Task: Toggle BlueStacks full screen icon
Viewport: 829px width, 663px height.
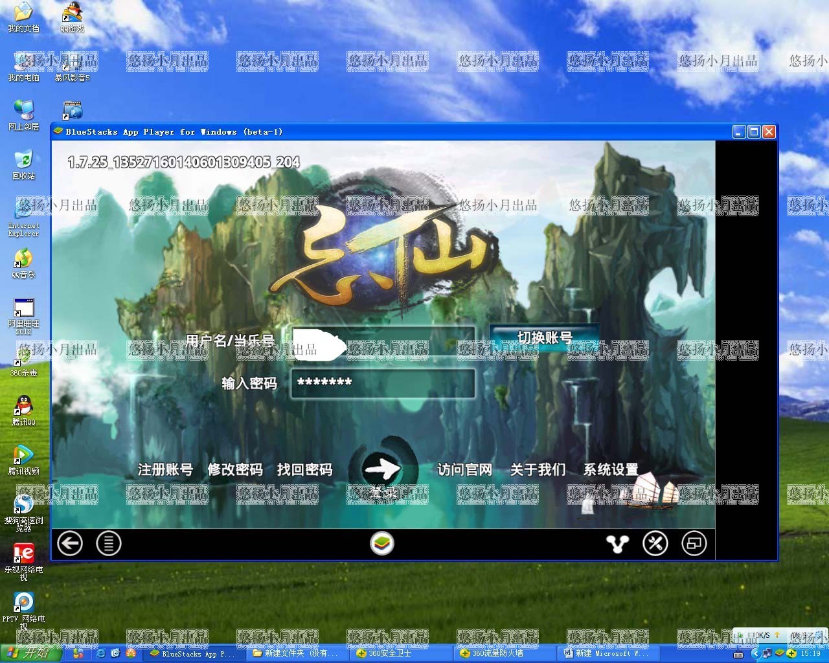Action: 694,543
